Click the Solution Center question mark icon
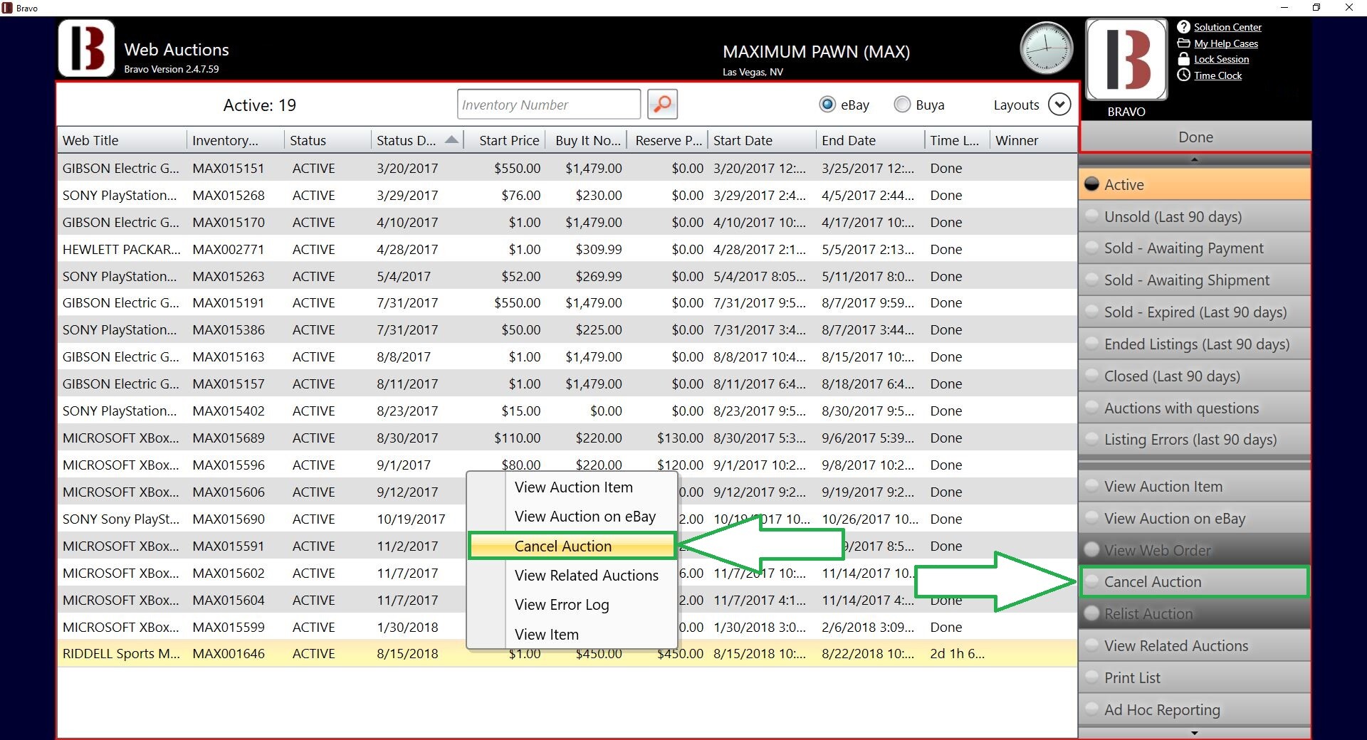This screenshot has height=740, width=1367. 1183,27
